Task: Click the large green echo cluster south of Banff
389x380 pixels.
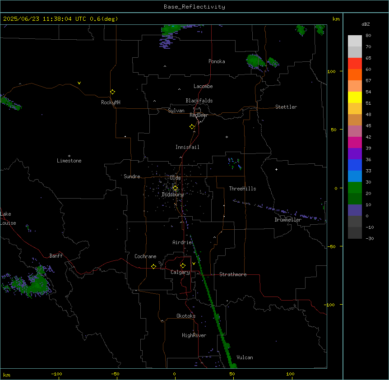Action: [x=37, y=283]
